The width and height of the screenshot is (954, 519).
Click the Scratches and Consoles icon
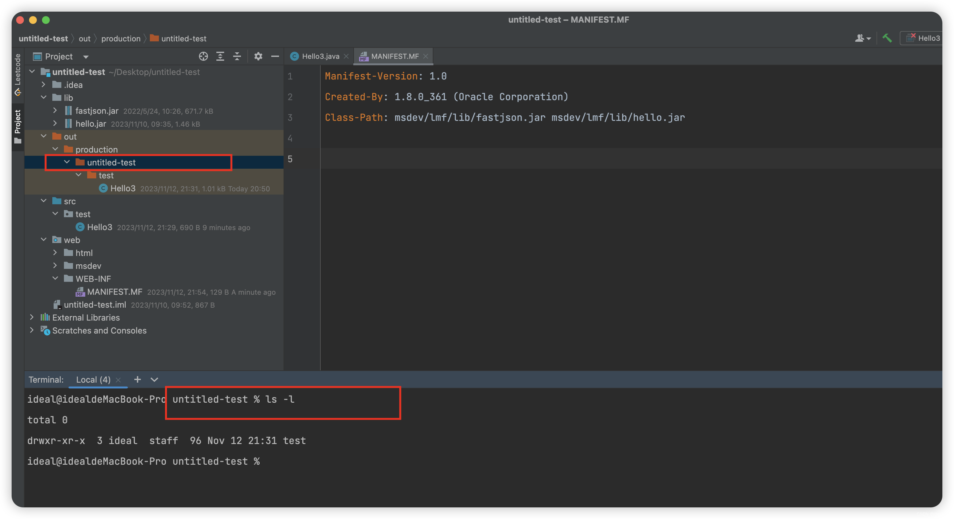coord(45,330)
